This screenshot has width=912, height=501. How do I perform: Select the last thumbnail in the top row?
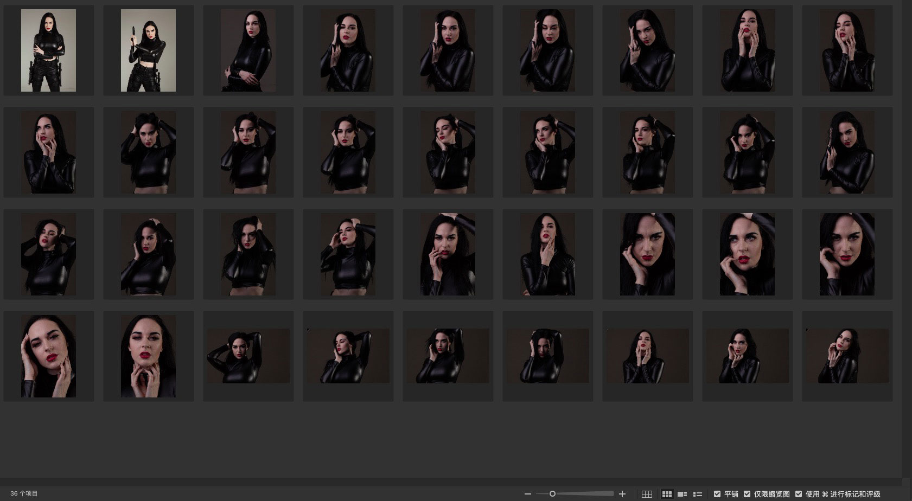[847, 50]
